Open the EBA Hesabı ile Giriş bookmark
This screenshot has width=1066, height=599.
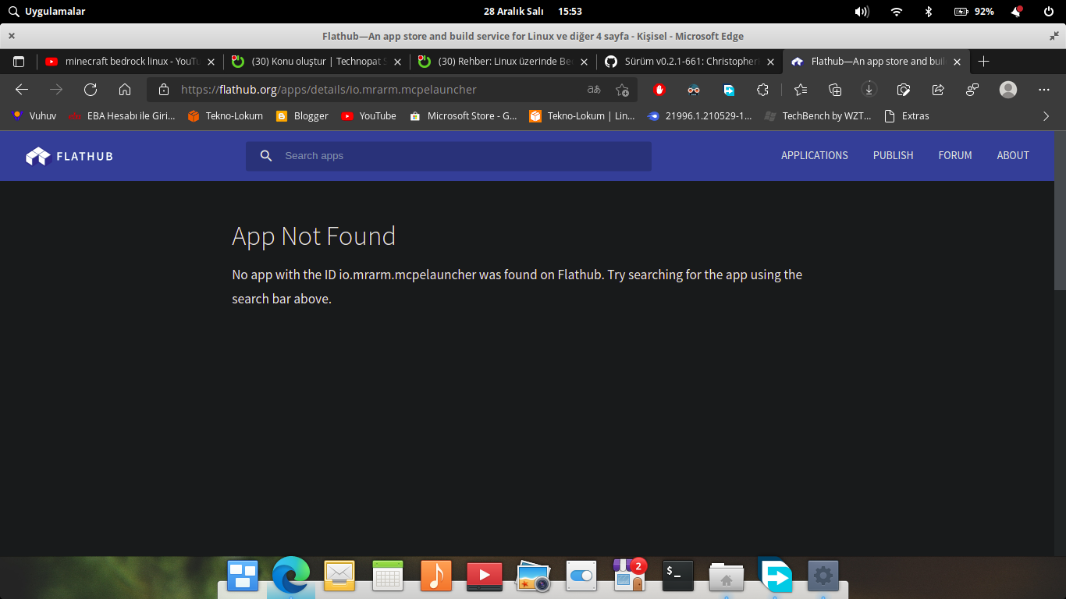pos(122,116)
